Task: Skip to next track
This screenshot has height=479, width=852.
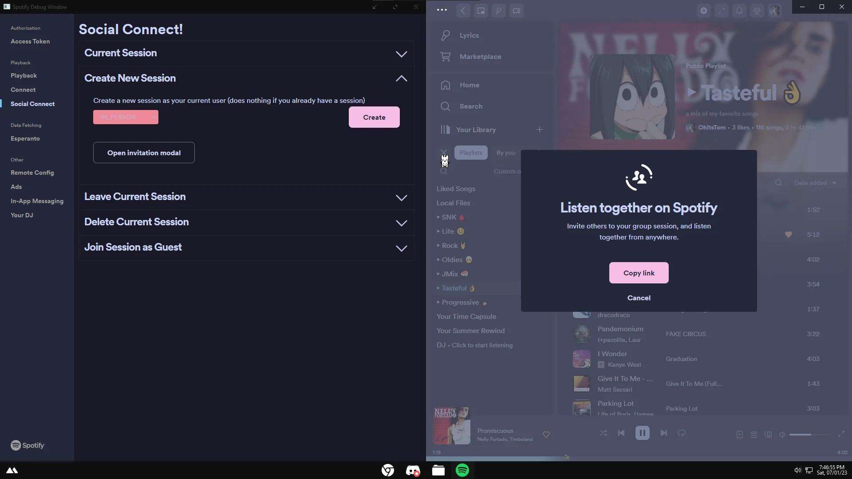Action: tap(663, 433)
